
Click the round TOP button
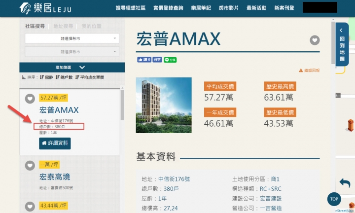pyautogui.click(x=334, y=199)
